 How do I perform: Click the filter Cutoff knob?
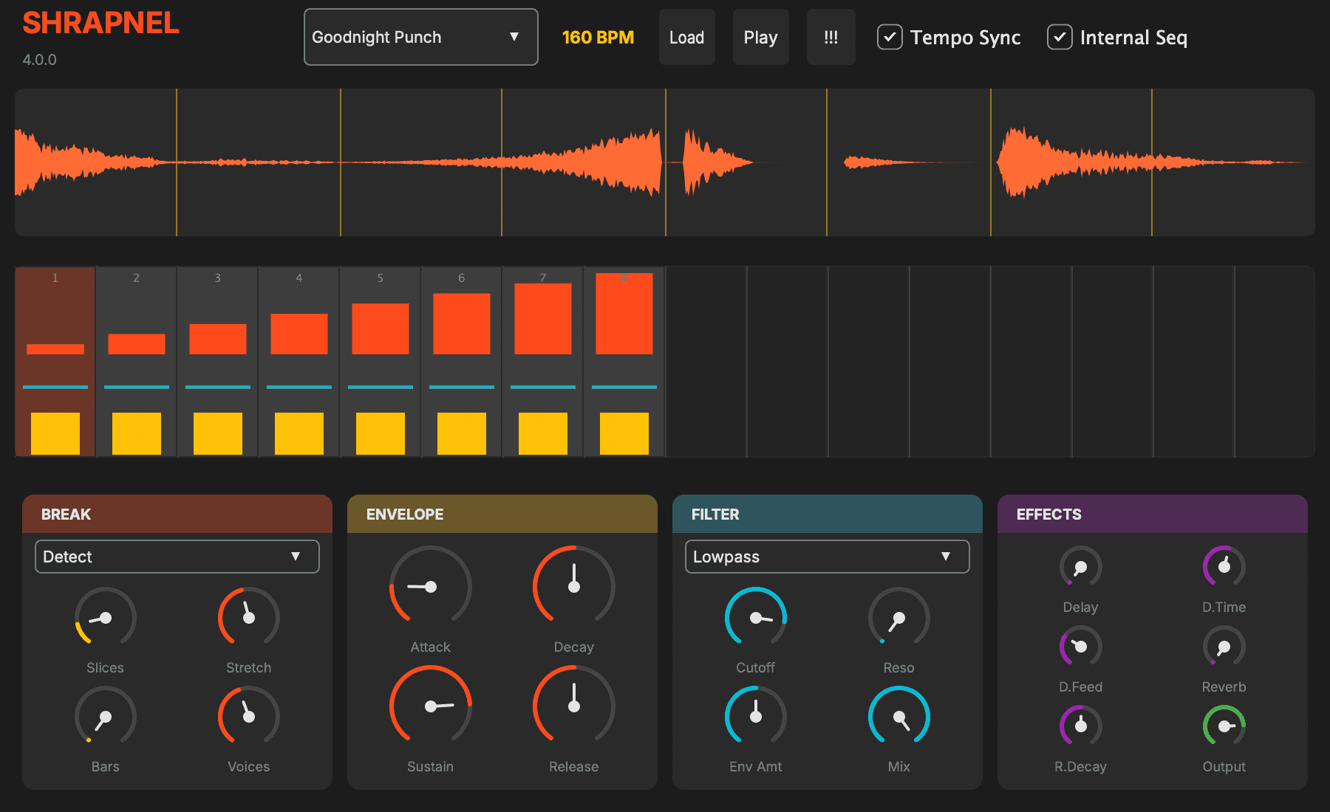point(755,618)
